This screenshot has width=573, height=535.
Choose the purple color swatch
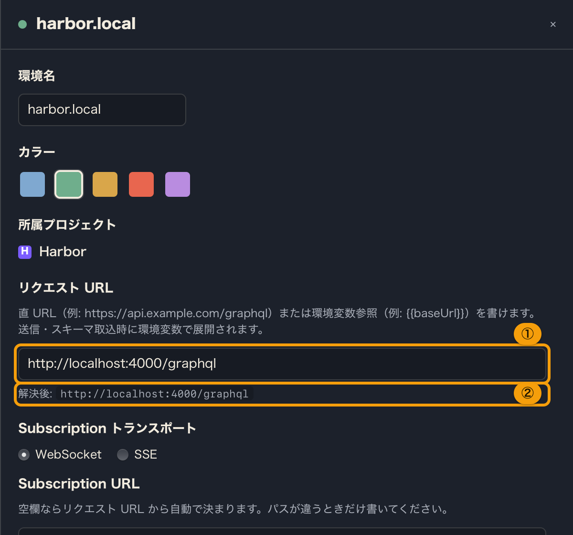click(178, 184)
